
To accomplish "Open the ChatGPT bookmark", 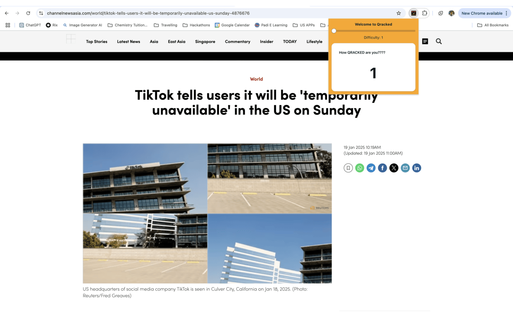I will tap(30, 25).
